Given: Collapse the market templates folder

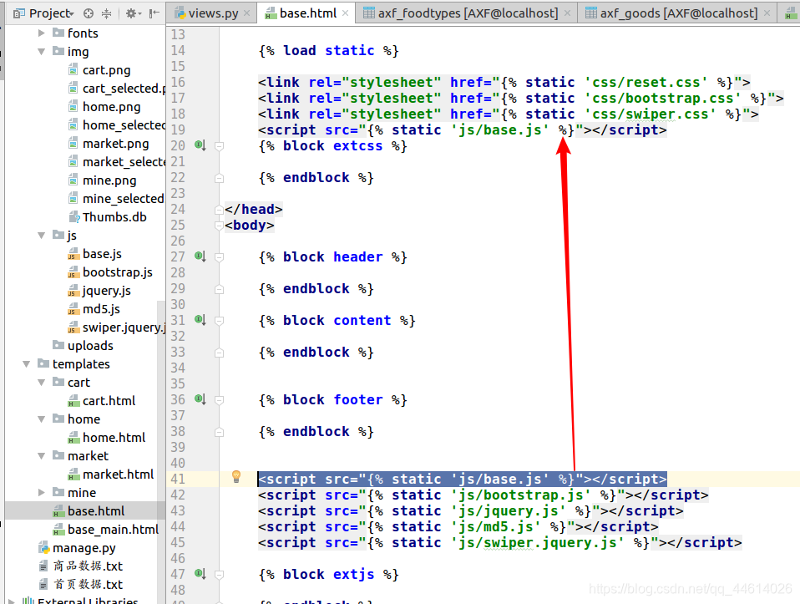Looking at the screenshot, I should (x=41, y=456).
